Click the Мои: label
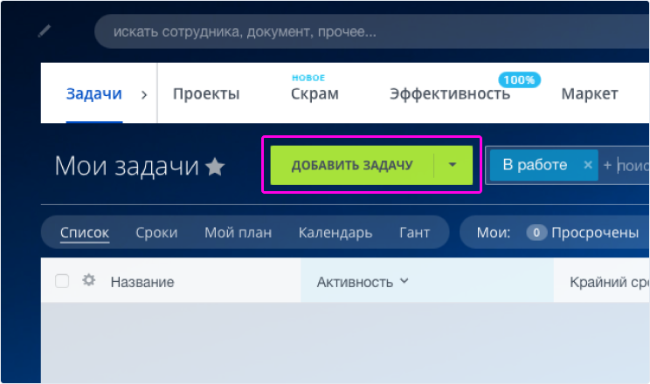This screenshot has width=650, height=384. pos(494,233)
